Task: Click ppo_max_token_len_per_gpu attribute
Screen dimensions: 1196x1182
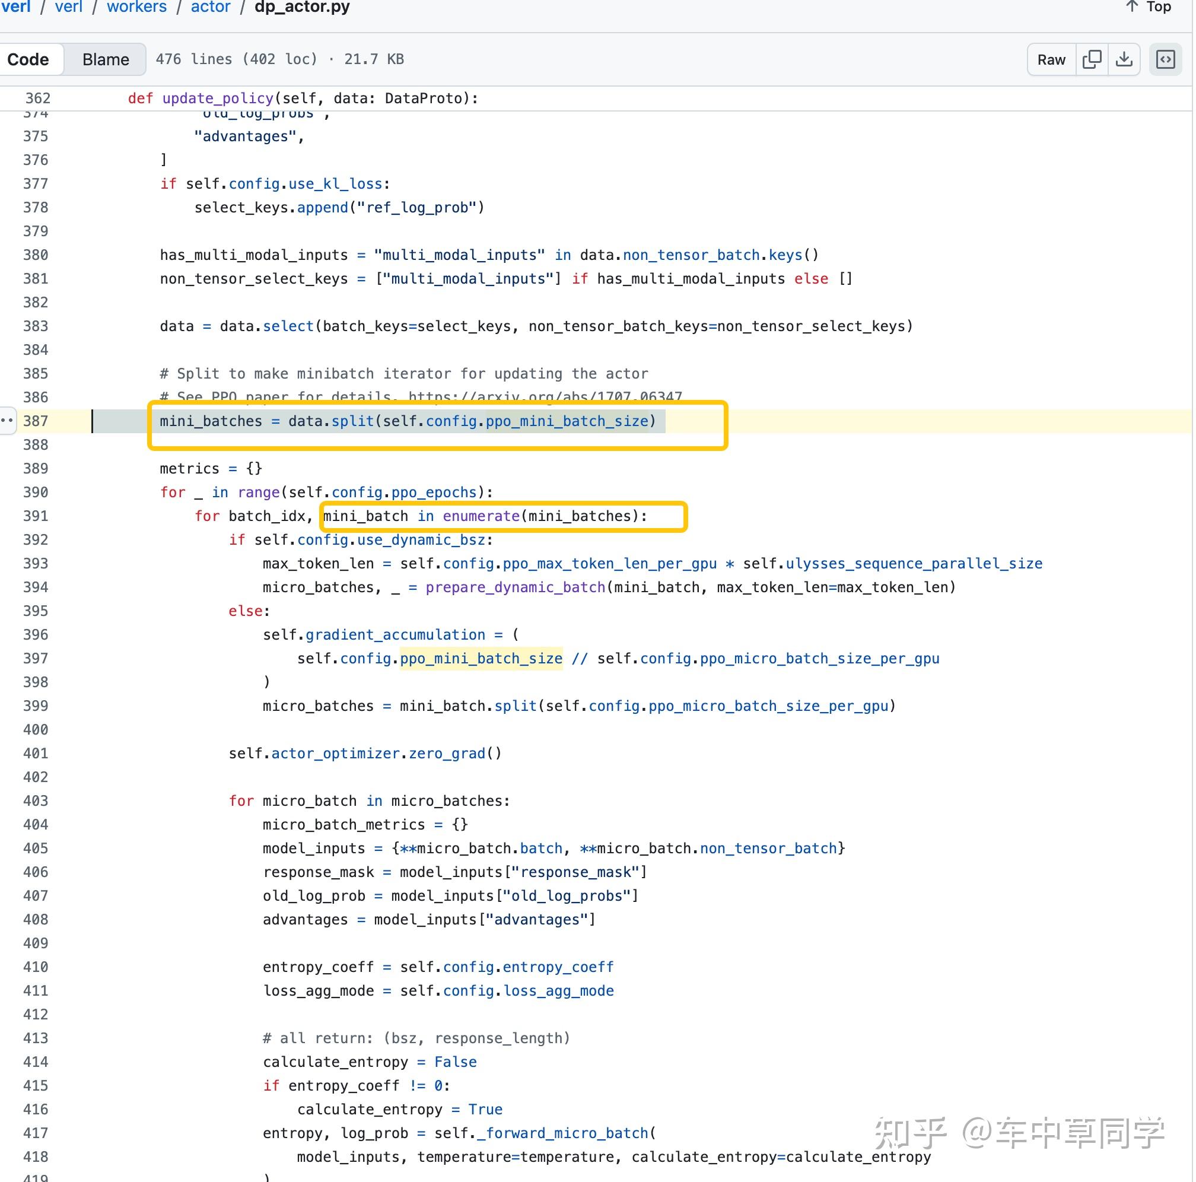Action: click(610, 564)
